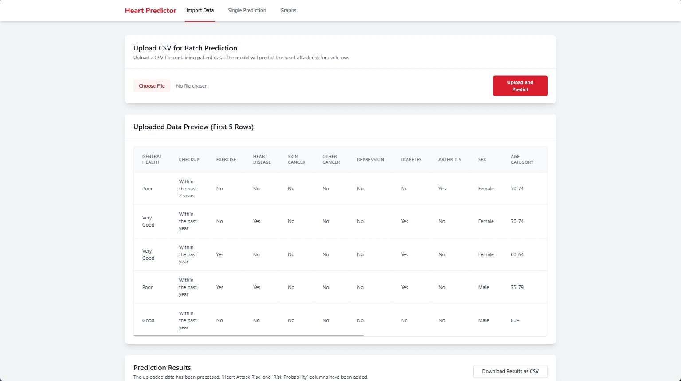Click the '80+' age category cell

coord(515,320)
